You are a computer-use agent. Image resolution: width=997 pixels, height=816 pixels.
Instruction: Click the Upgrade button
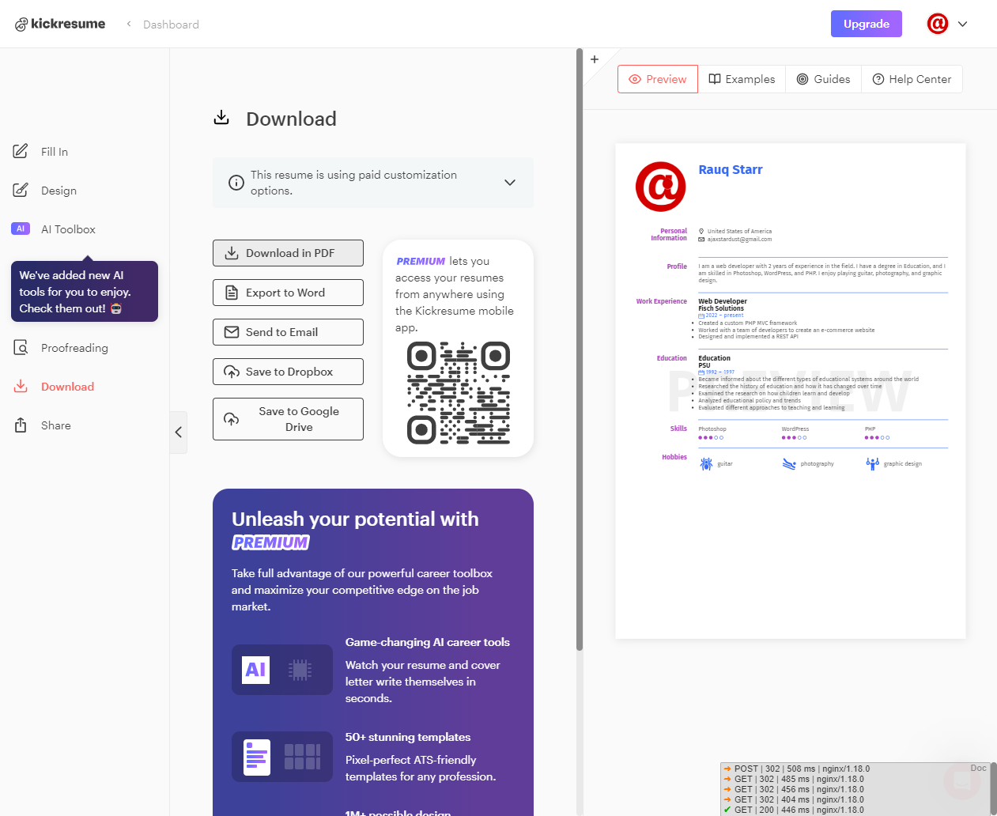(x=867, y=24)
